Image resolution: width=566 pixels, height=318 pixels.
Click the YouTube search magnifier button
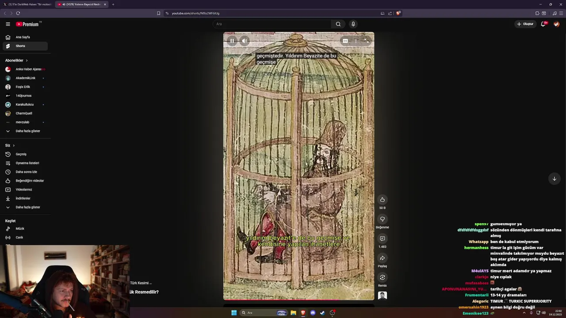pyautogui.click(x=338, y=24)
